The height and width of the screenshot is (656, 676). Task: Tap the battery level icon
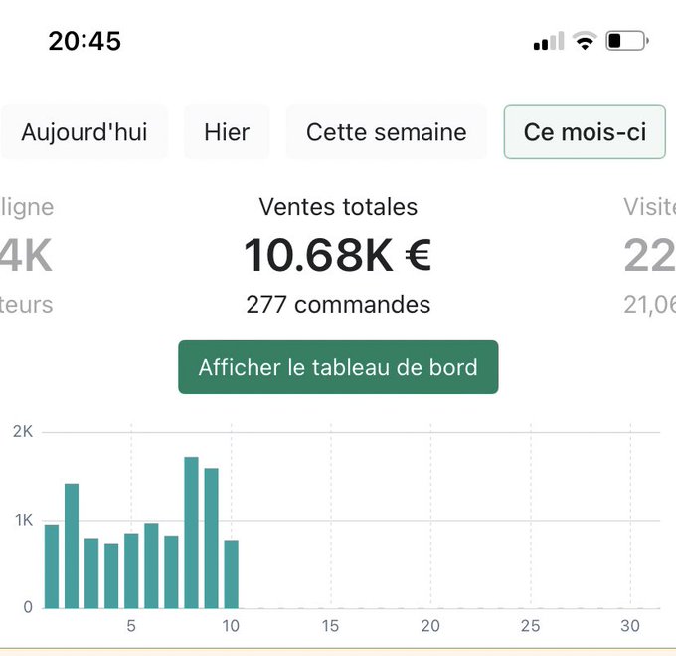(x=628, y=41)
